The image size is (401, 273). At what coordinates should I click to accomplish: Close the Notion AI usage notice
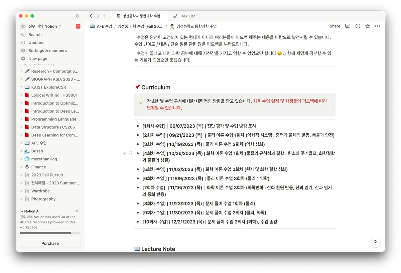click(x=77, y=211)
